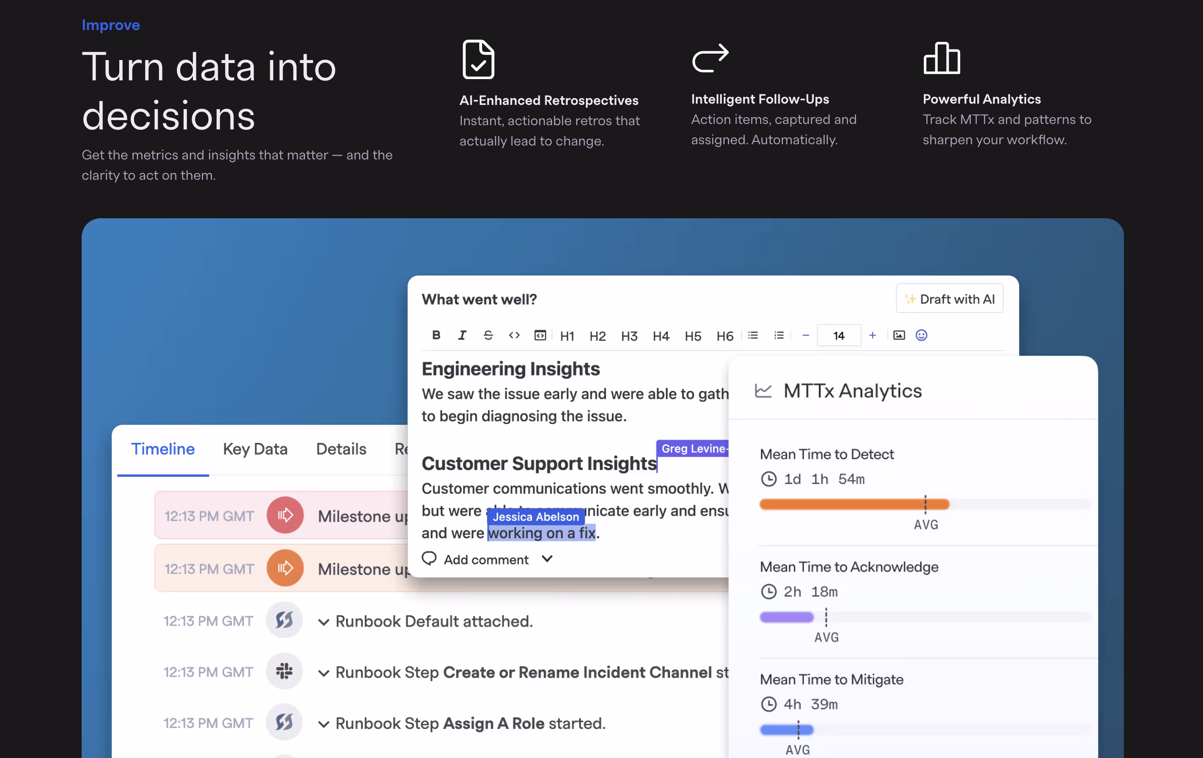Create a bulleted list
1203x758 pixels.
[x=753, y=335]
